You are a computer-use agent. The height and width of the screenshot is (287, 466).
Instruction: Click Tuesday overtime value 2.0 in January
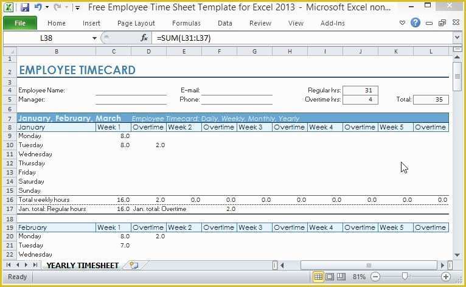click(x=148, y=145)
